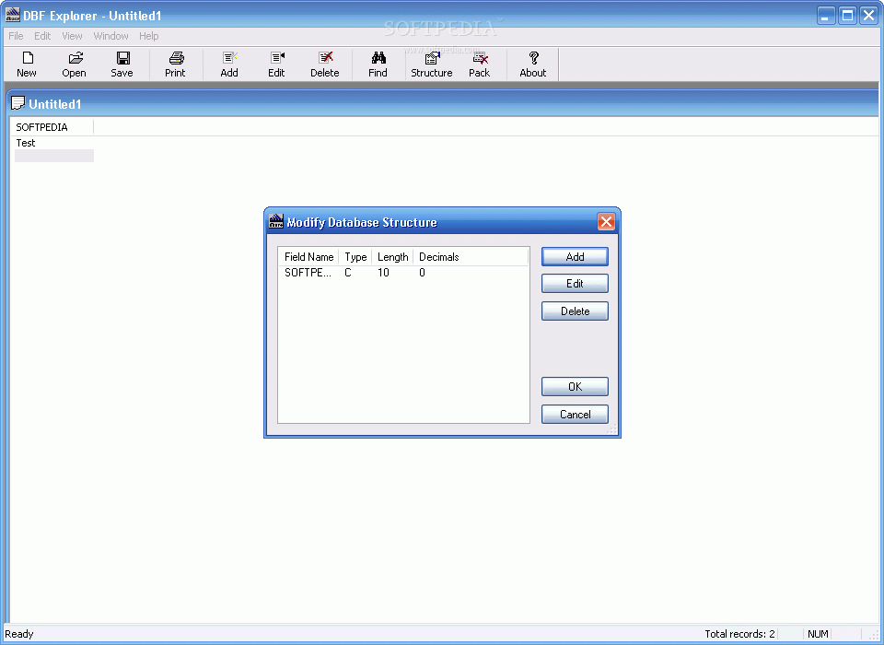Click the Delete button in structure dialog
Screen dimensions: 884x645
click(575, 311)
